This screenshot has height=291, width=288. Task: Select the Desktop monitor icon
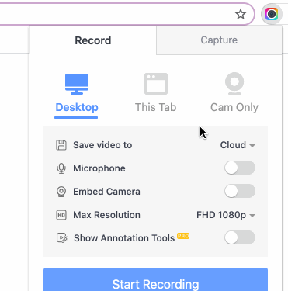click(x=77, y=84)
